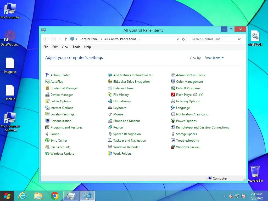268x201 pixels.
Task: Click the Windows Firewall icon
Action: 173,147
